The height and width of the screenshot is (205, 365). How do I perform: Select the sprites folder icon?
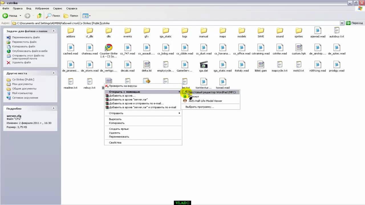(299, 30)
